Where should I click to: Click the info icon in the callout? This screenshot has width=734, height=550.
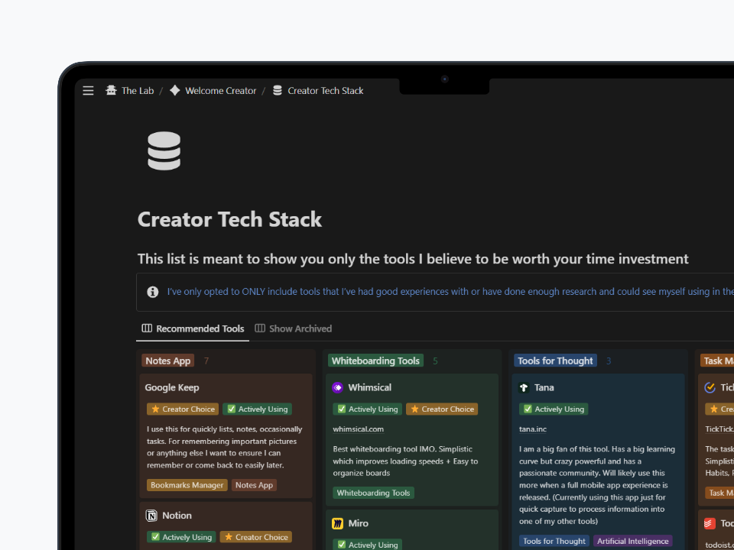tap(153, 292)
